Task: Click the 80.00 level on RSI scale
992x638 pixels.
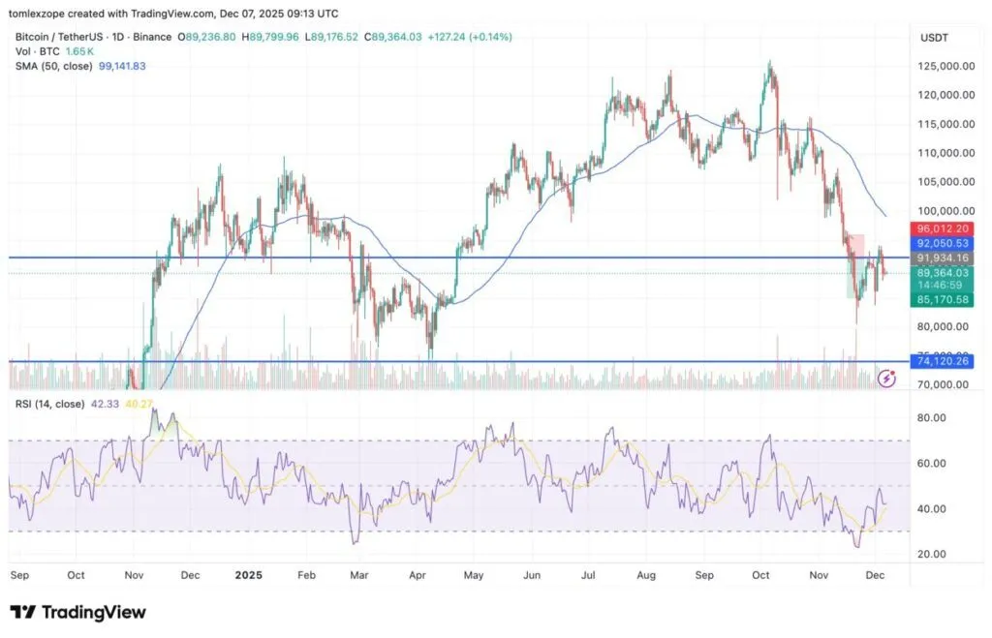Action: (931, 418)
